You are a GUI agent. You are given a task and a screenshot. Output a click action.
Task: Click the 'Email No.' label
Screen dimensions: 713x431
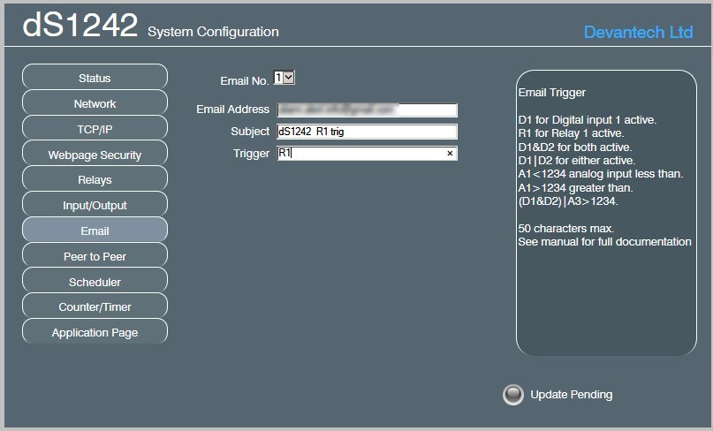[x=244, y=80]
